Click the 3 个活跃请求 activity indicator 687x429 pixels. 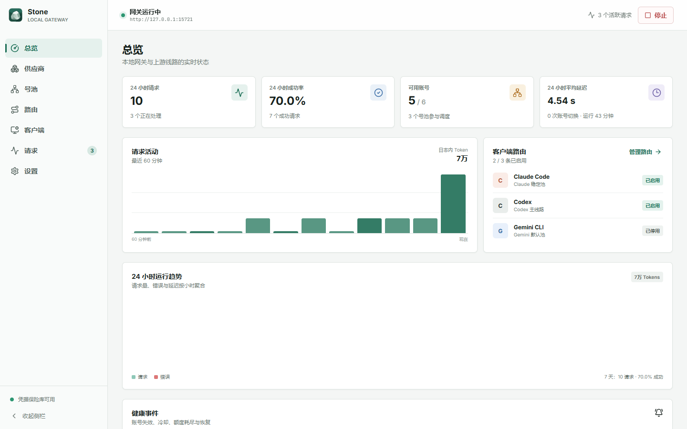pos(610,15)
